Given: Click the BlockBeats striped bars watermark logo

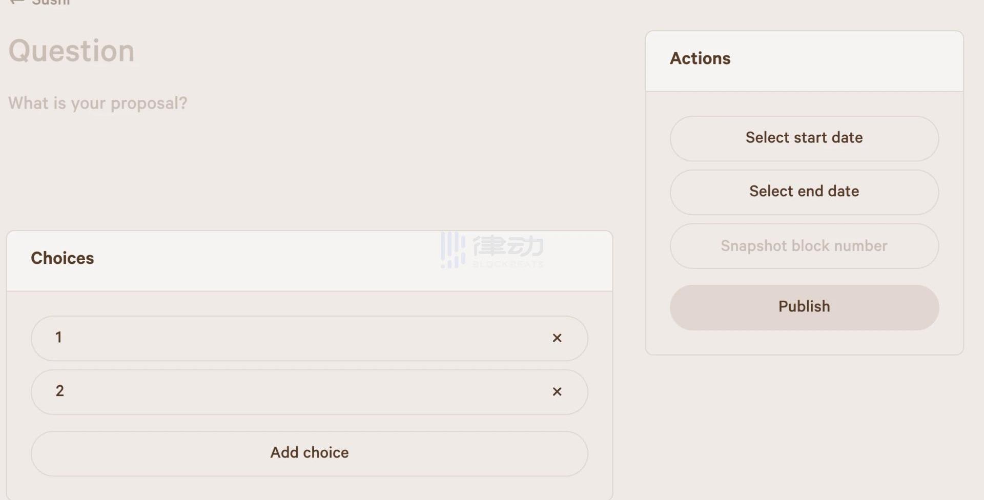Looking at the screenshot, I should pos(453,249).
